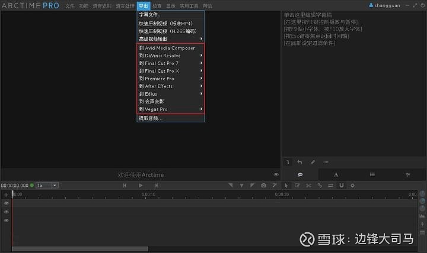
Task: Play the video with the play button
Action: (x=141, y=186)
